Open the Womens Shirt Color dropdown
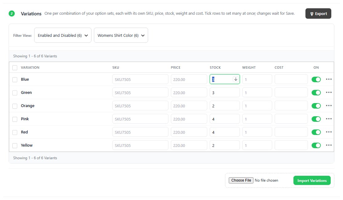This screenshot has width=343, height=200. tap(121, 35)
